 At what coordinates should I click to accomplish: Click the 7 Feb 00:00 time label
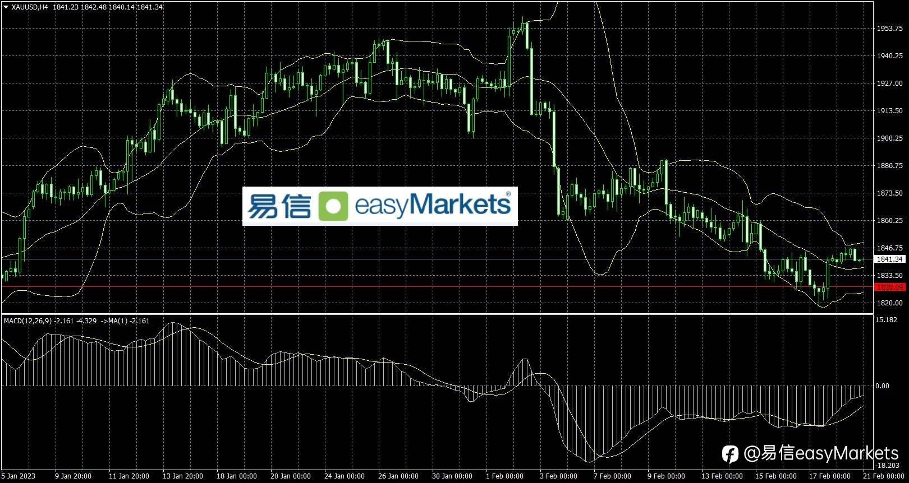coord(612,476)
